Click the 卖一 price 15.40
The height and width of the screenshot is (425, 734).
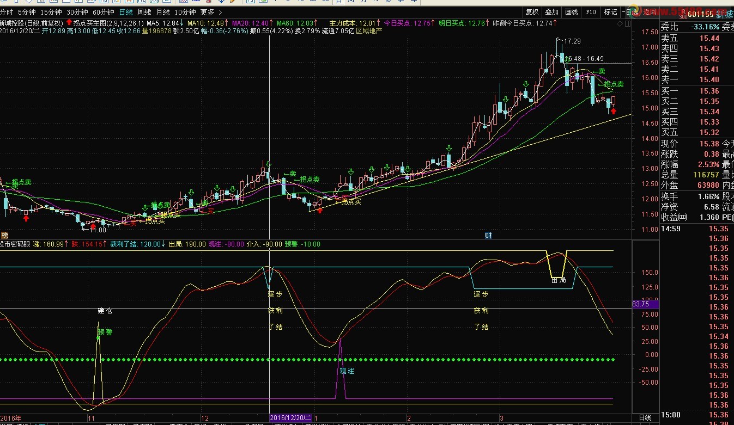point(709,79)
